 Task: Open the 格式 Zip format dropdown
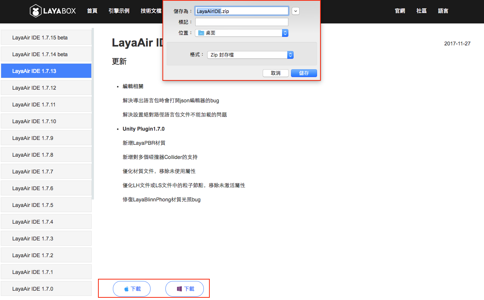tap(250, 55)
